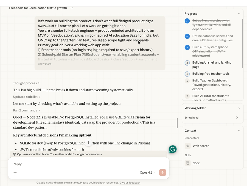The width and height of the screenshot is (247, 186).
Task: Collapse the Progress panel chevron
Action: pyautogui.click(x=239, y=13)
